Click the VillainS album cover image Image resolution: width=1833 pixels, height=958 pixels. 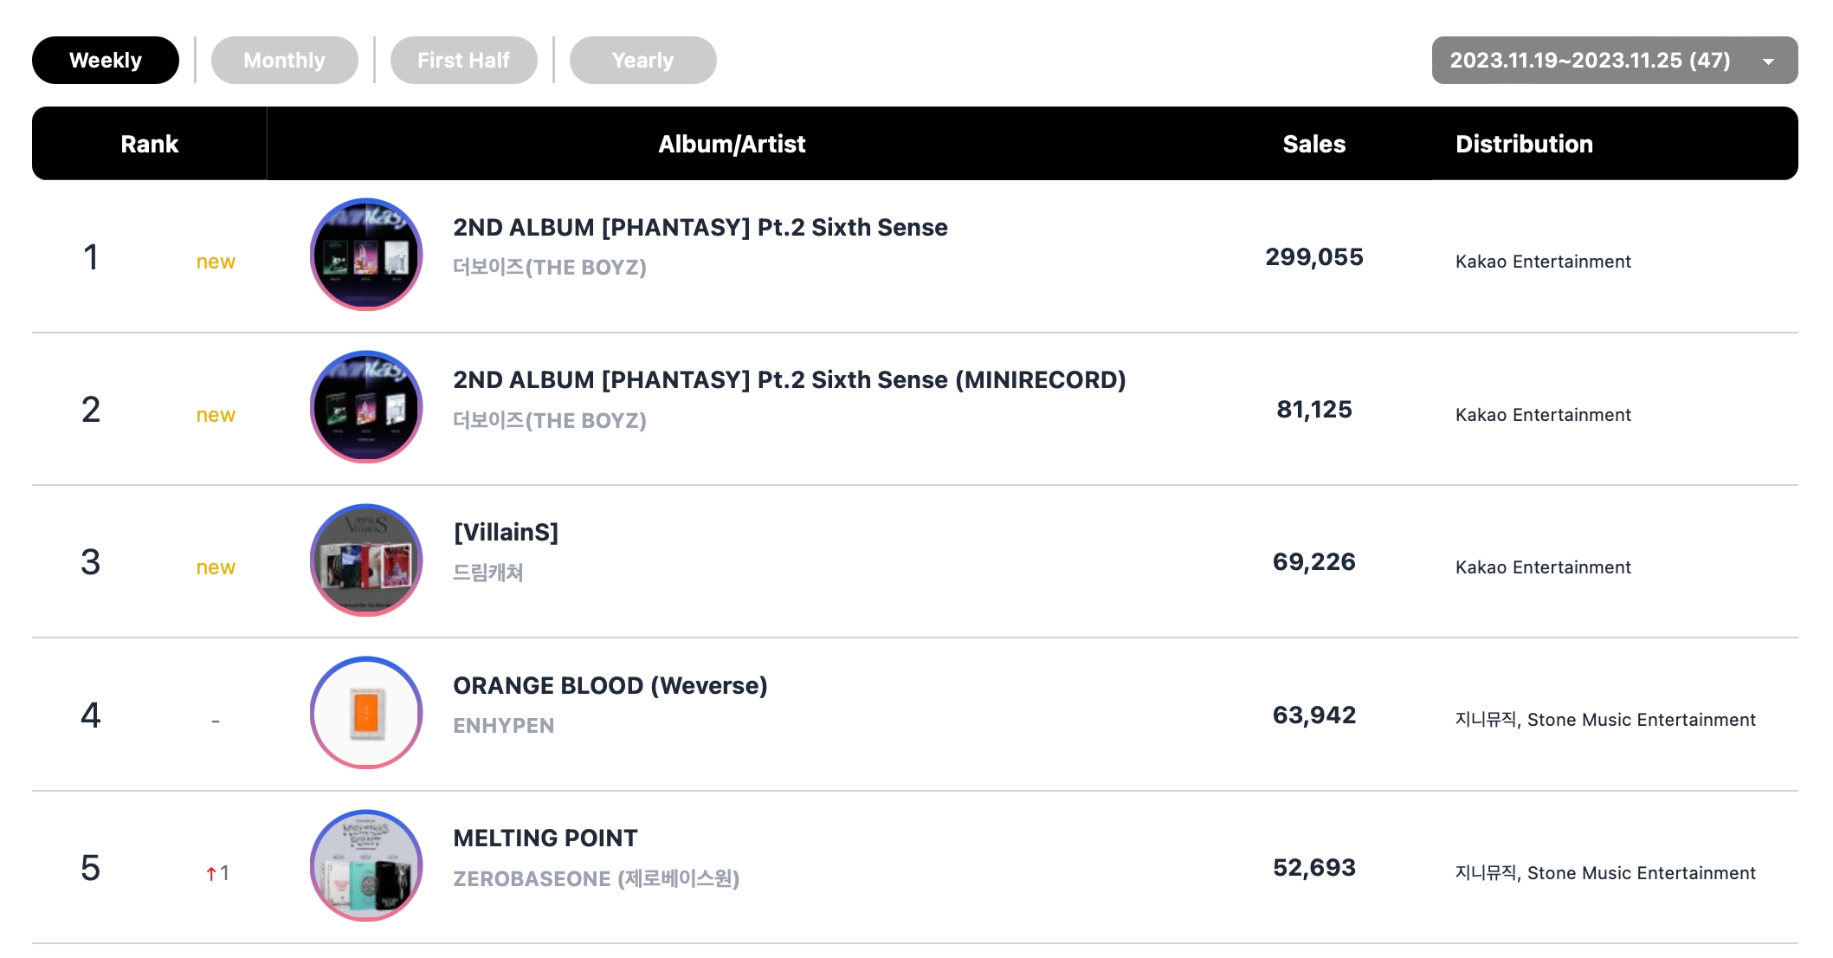coord(366,560)
